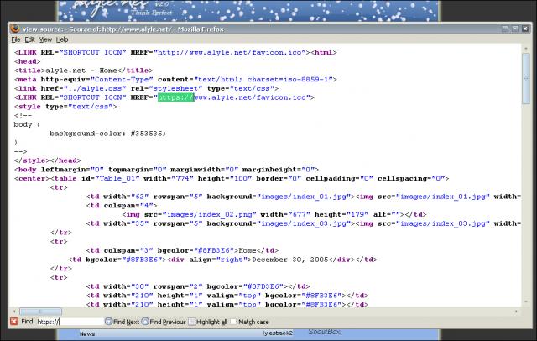Screen dimensions: 537x341
Task: Click horizontal scrollbar left arrow
Action: pos(14,312)
